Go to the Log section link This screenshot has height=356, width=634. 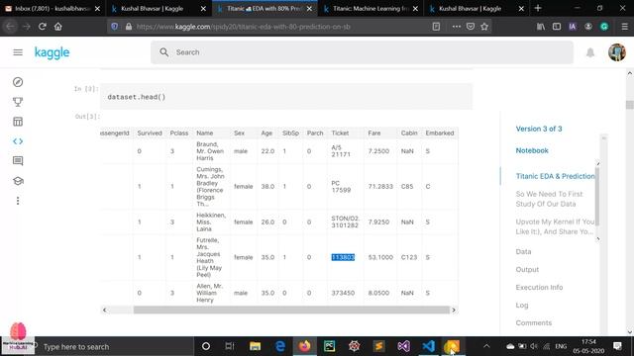[522, 306]
